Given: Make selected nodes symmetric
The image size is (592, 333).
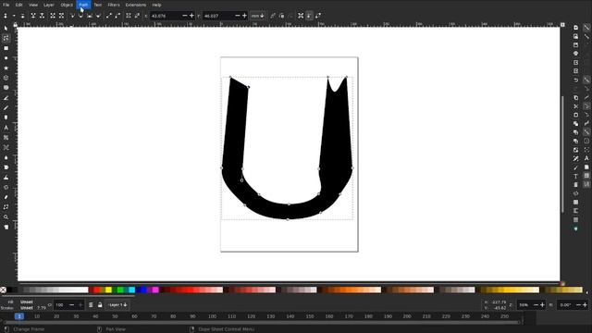Looking at the screenshot, I should (x=90, y=16).
